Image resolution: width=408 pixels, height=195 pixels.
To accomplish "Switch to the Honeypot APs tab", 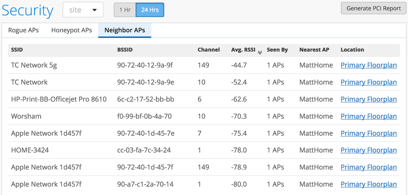I will [x=71, y=30].
